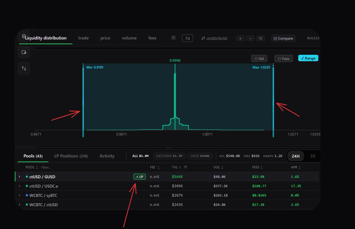Uncheck the Range toggle
Image resolution: width=355 pixels, height=229 pixels.
coord(308,58)
